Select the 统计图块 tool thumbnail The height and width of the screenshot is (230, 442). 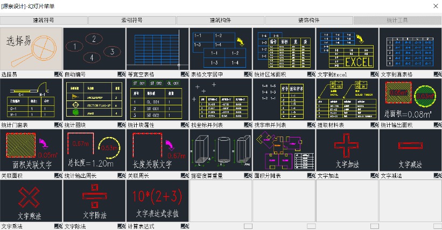coord(94,99)
